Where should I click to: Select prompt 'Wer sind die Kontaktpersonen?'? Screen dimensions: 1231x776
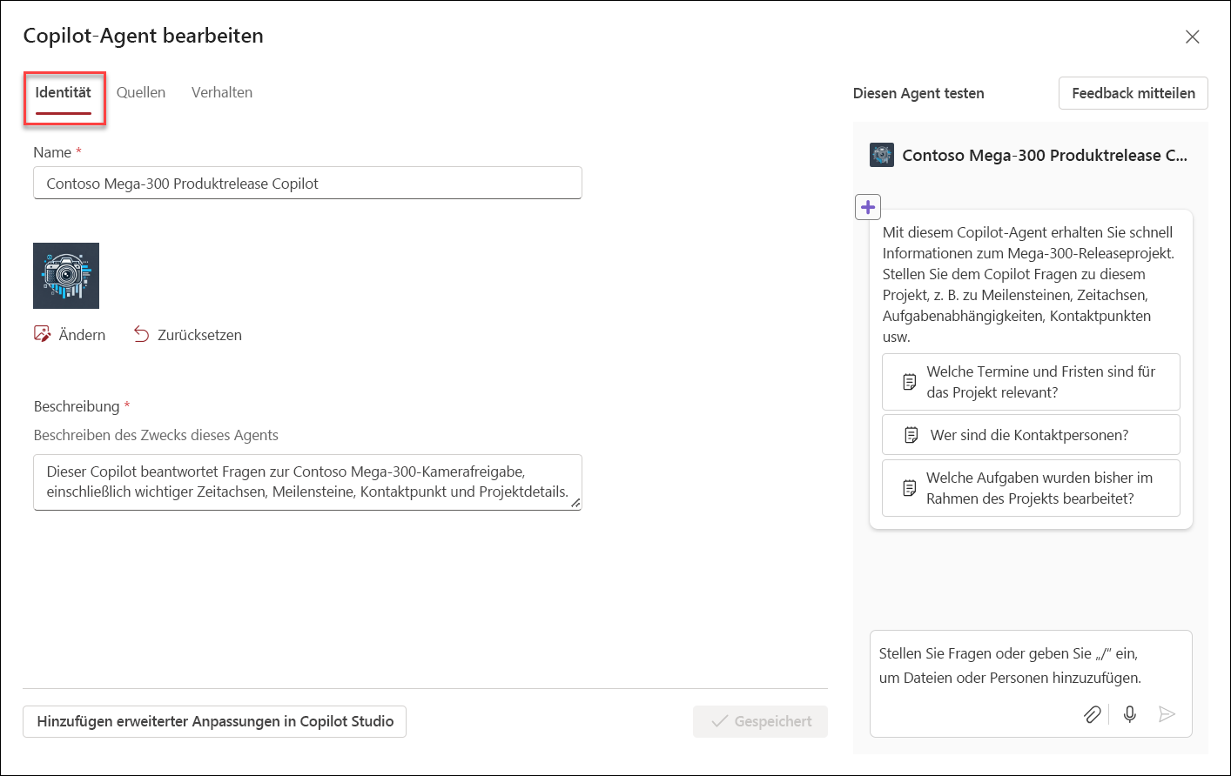(1031, 435)
